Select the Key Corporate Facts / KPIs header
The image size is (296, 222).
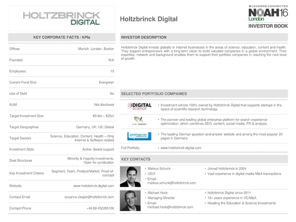click(62, 37)
